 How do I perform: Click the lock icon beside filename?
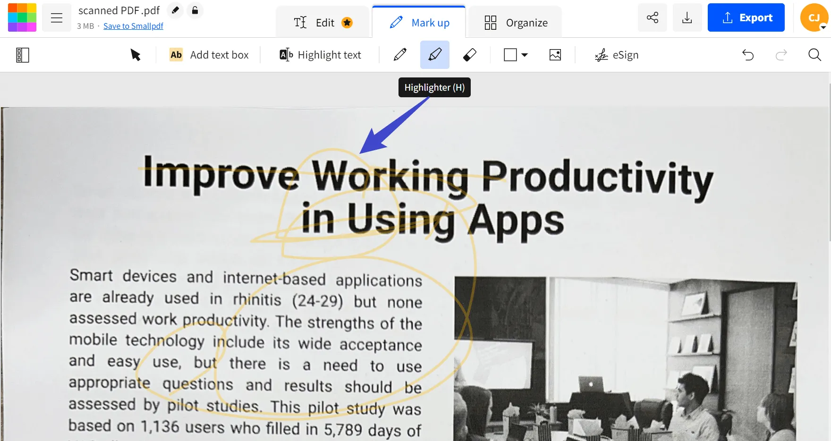pyautogui.click(x=195, y=10)
